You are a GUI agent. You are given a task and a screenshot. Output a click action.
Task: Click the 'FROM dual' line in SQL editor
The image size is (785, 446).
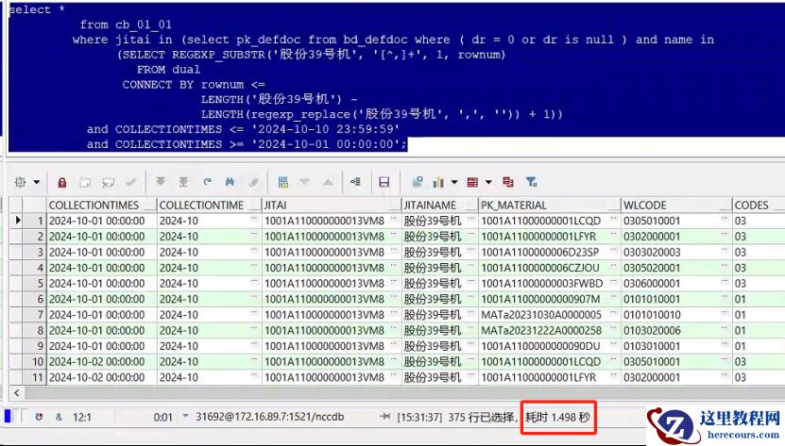169,70
